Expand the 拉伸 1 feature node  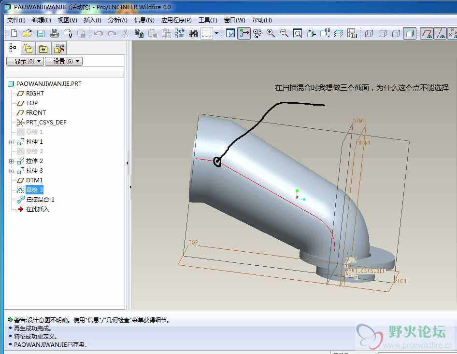pyautogui.click(x=11, y=142)
